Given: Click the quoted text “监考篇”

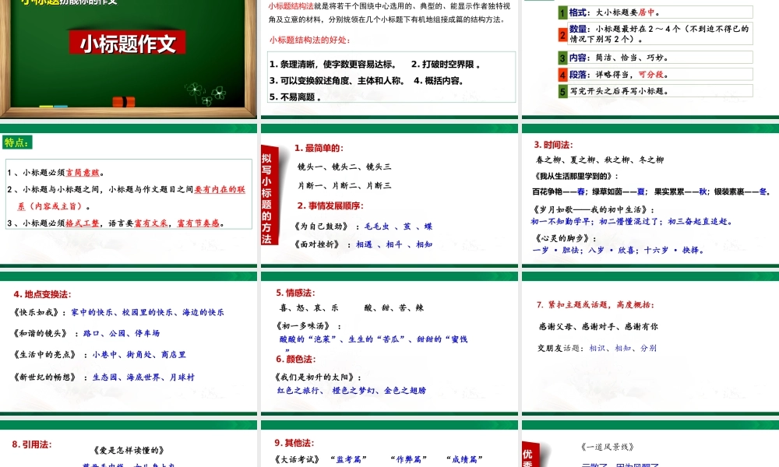Looking at the screenshot, I should pyautogui.click(x=349, y=459).
